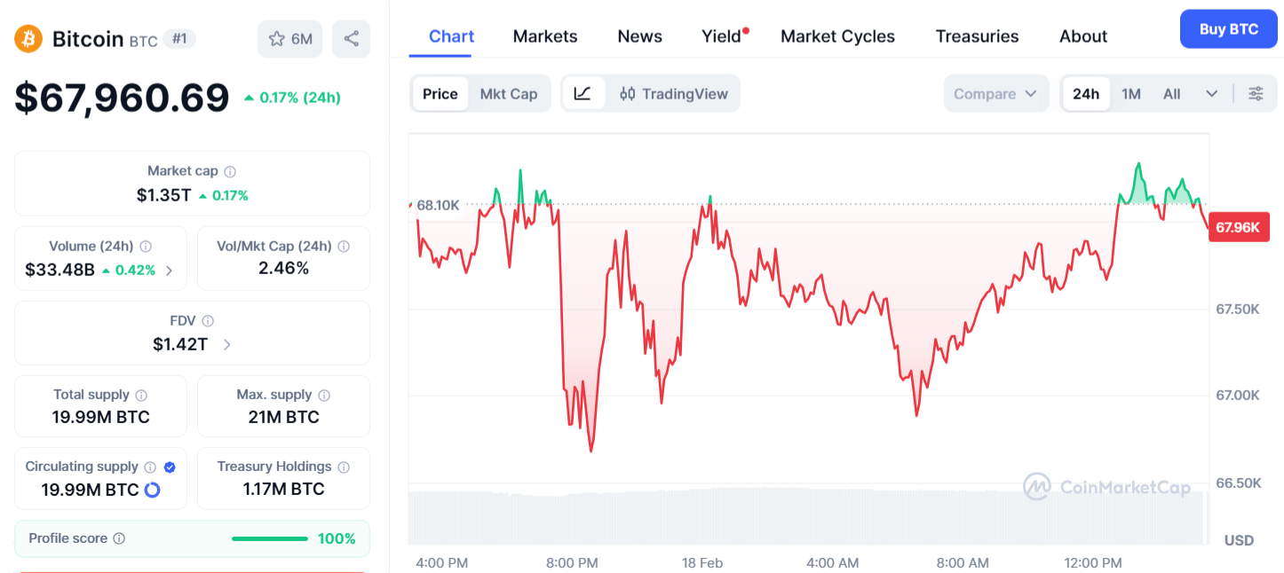Click the 67.96K price marker label

1239,227
